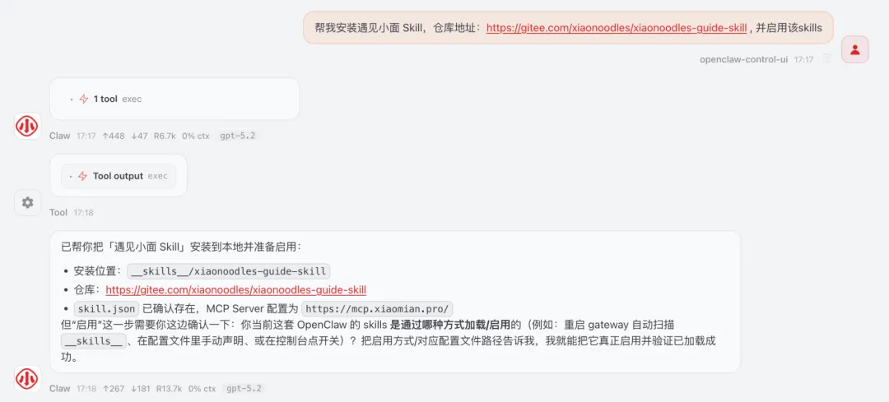Click the Claw avatar under the 1 tool card
The height and width of the screenshot is (402, 889).
27,126
